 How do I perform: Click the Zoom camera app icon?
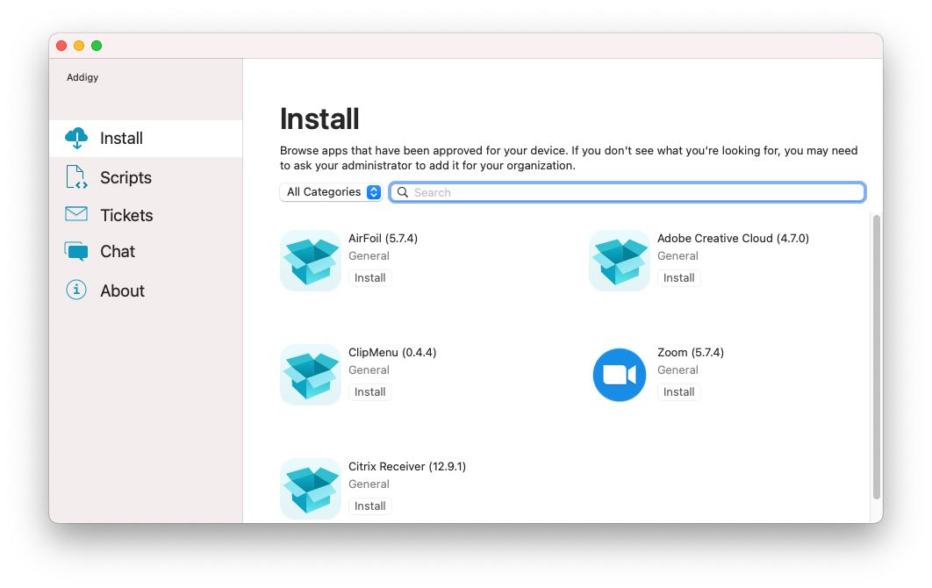coord(620,375)
